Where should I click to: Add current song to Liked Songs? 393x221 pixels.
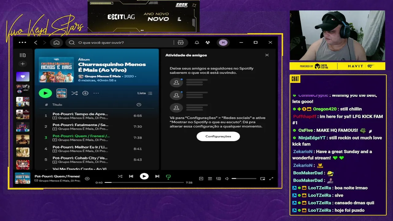(x=87, y=179)
